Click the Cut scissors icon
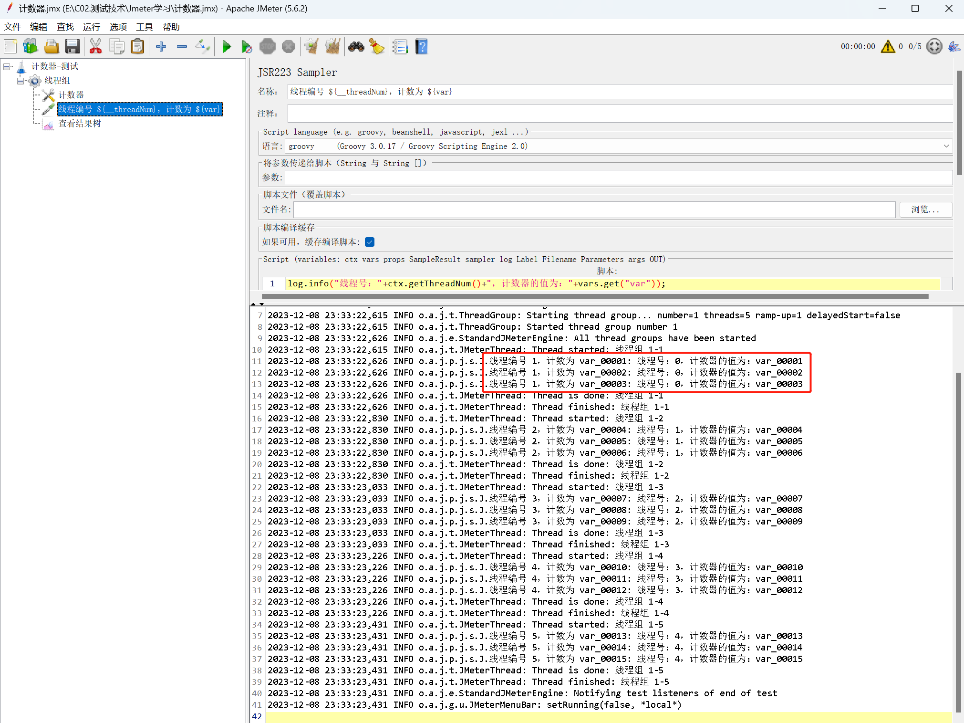964x723 pixels. pyautogui.click(x=95, y=47)
